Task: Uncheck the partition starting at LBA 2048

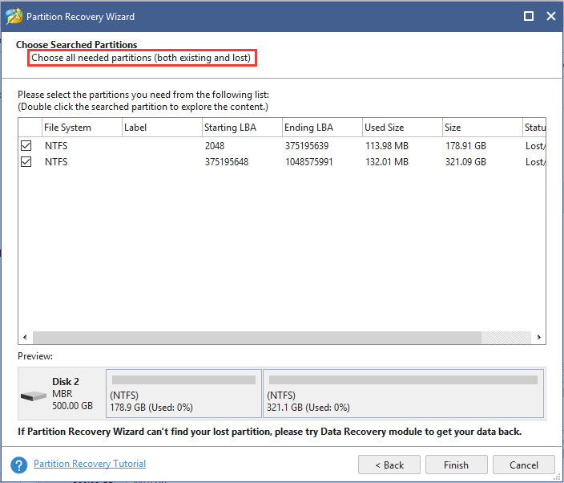Action: pos(26,146)
